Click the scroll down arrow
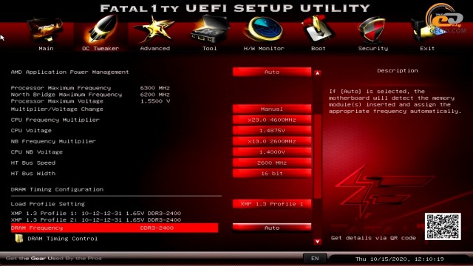The width and height of the screenshot is (473, 266). click(317, 242)
